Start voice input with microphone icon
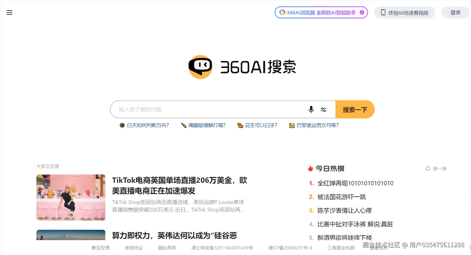Image resolution: width=471 pixels, height=255 pixels. click(311, 109)
